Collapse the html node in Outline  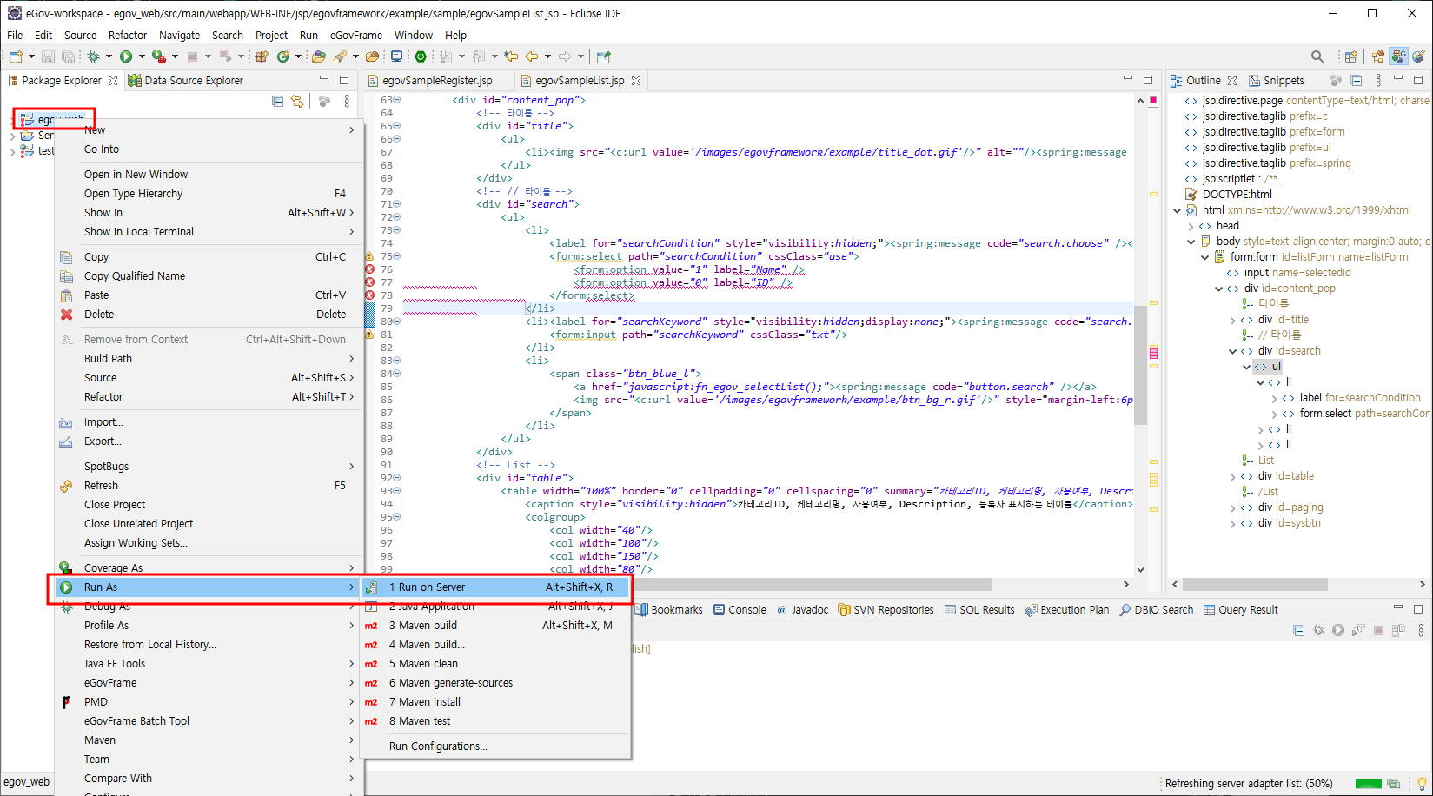1178,210
